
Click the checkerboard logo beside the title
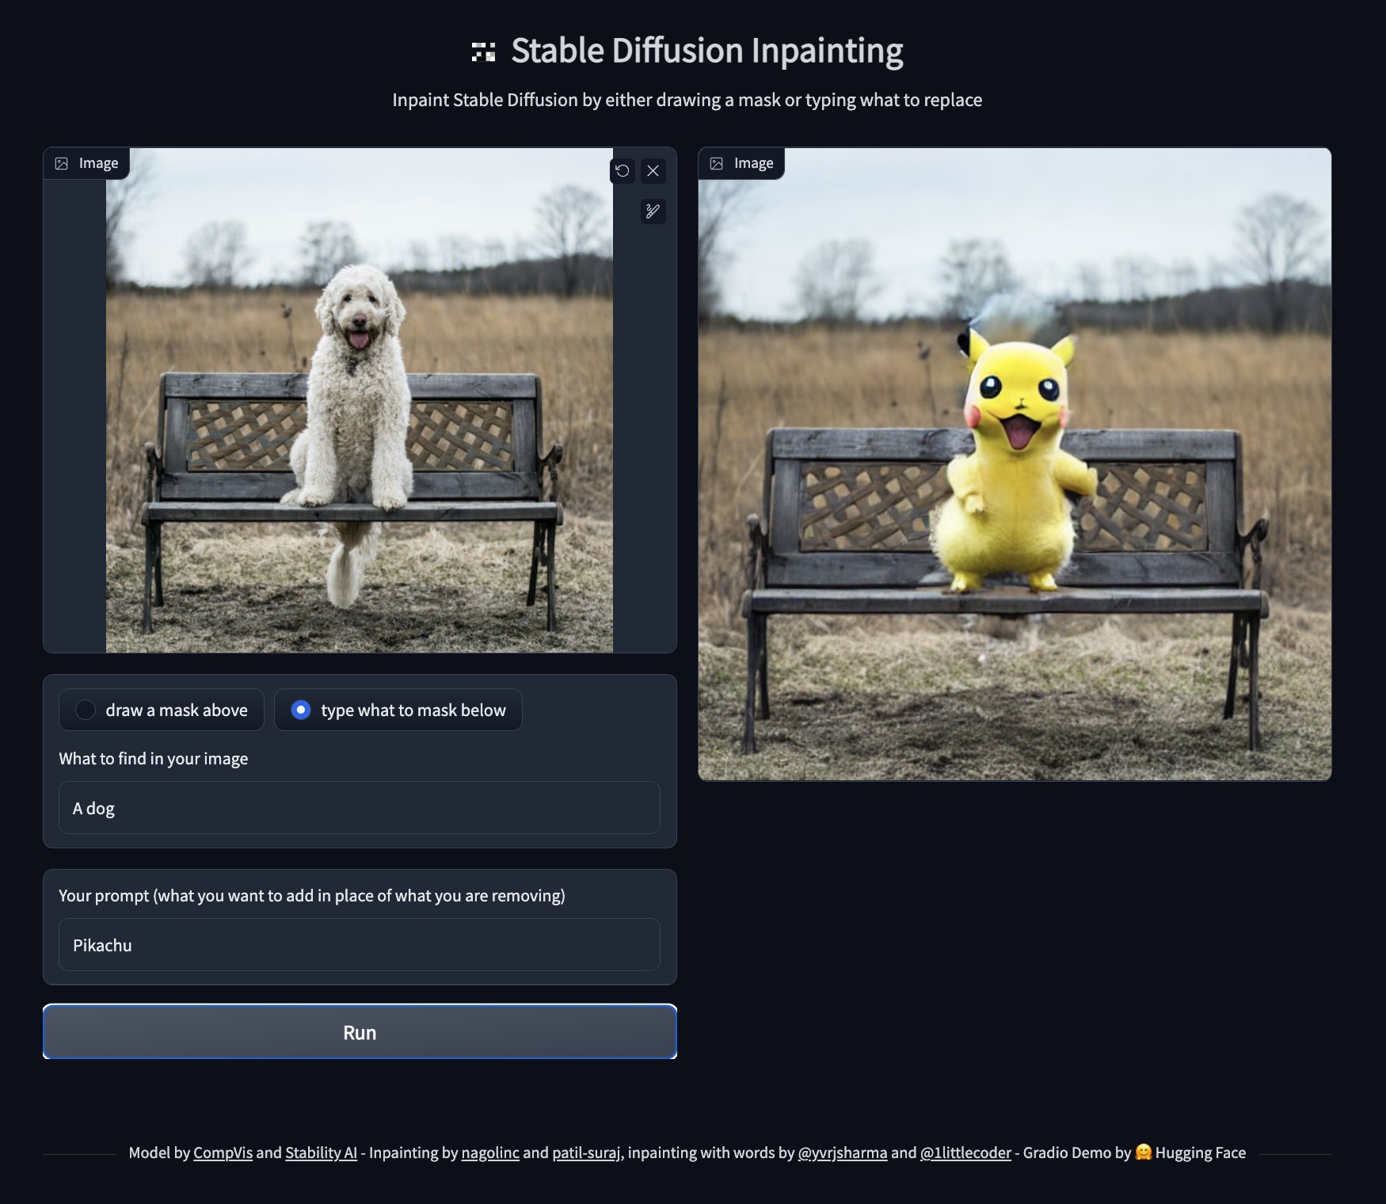pos(483,50)
